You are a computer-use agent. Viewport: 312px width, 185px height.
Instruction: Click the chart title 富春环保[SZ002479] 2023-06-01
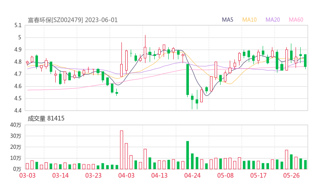tap(73, 20)
